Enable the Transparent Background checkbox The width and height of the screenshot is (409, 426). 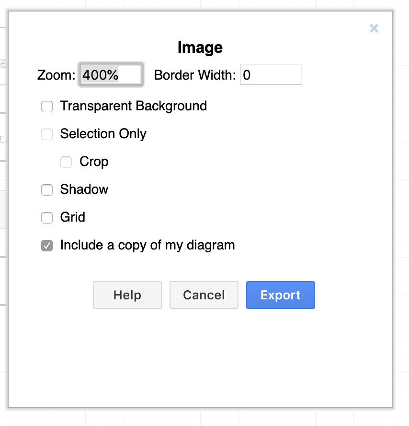[47, 106]
